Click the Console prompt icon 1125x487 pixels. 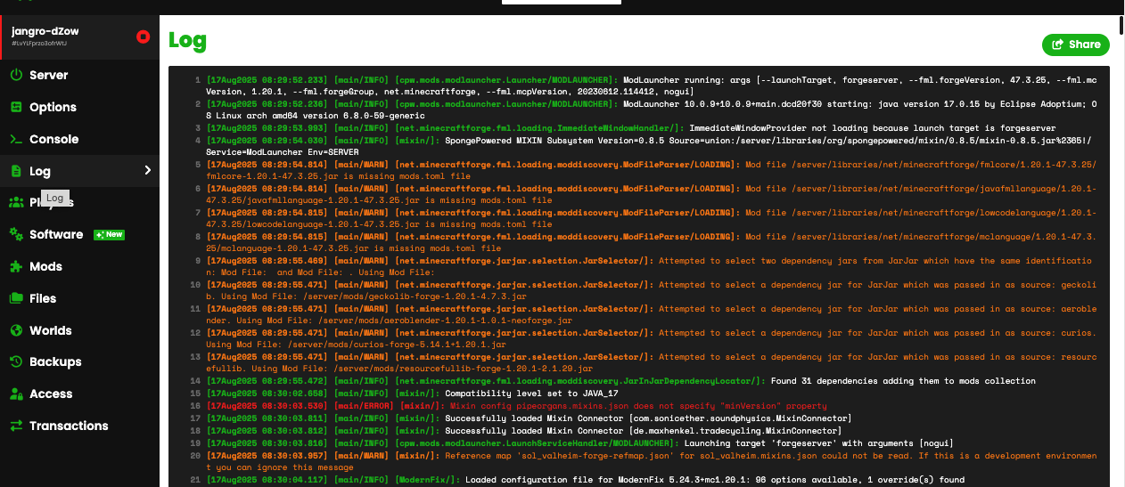[16, 139]
